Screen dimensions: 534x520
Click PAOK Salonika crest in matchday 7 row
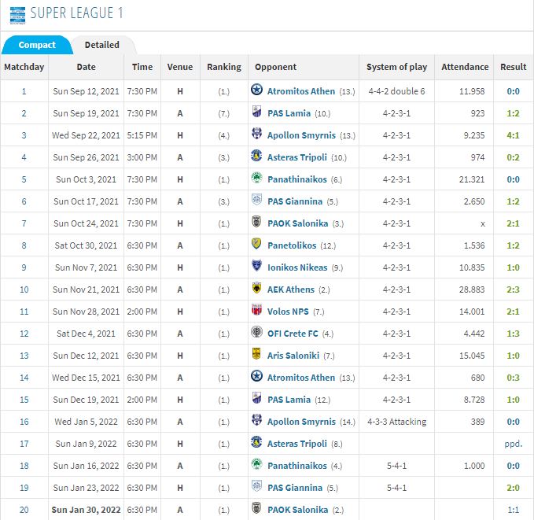click(x=256, y=222)
